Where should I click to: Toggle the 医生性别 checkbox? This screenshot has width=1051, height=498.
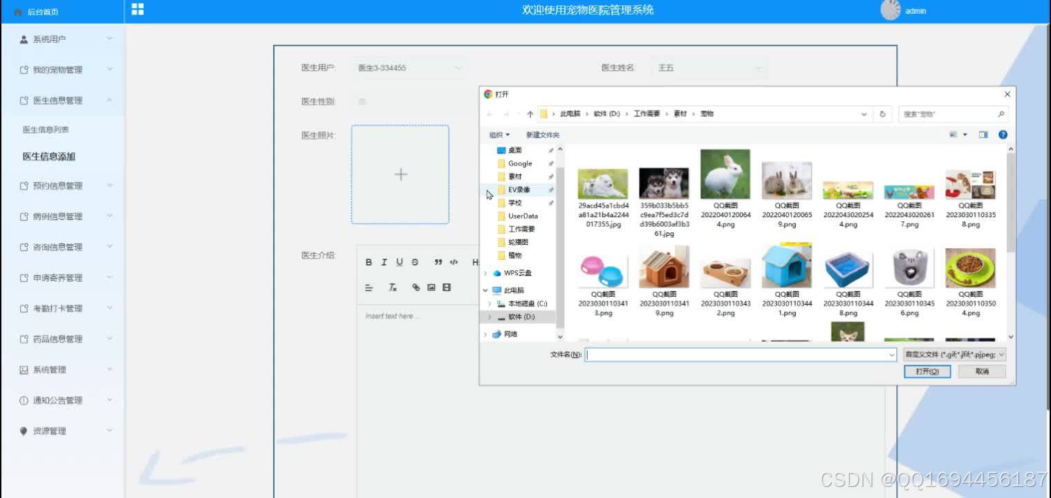point(362,102)
